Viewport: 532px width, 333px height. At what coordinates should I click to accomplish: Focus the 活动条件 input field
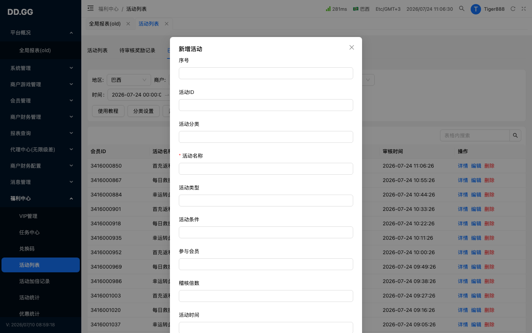pyautogui.click(x=266, y=232)
